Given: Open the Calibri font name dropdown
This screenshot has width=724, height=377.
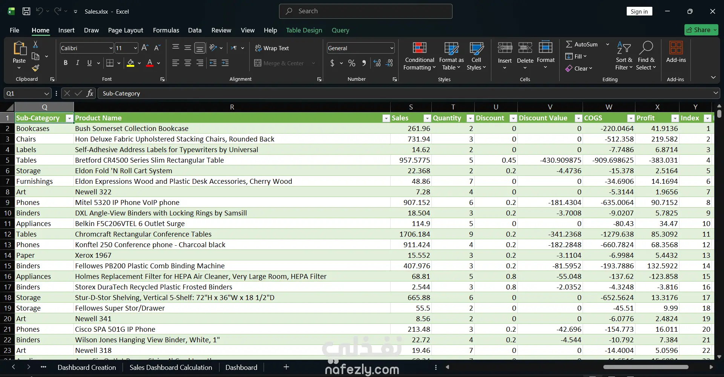Looking at the screenshot, I should pos(111,48).
